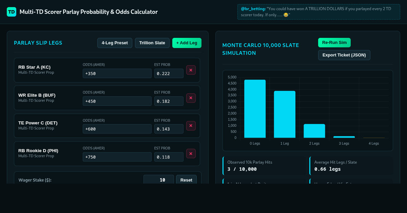Click the calculator page title text
Image resolution: width=407 pixels, height=213 pixels.
click(x=89, y=12)
